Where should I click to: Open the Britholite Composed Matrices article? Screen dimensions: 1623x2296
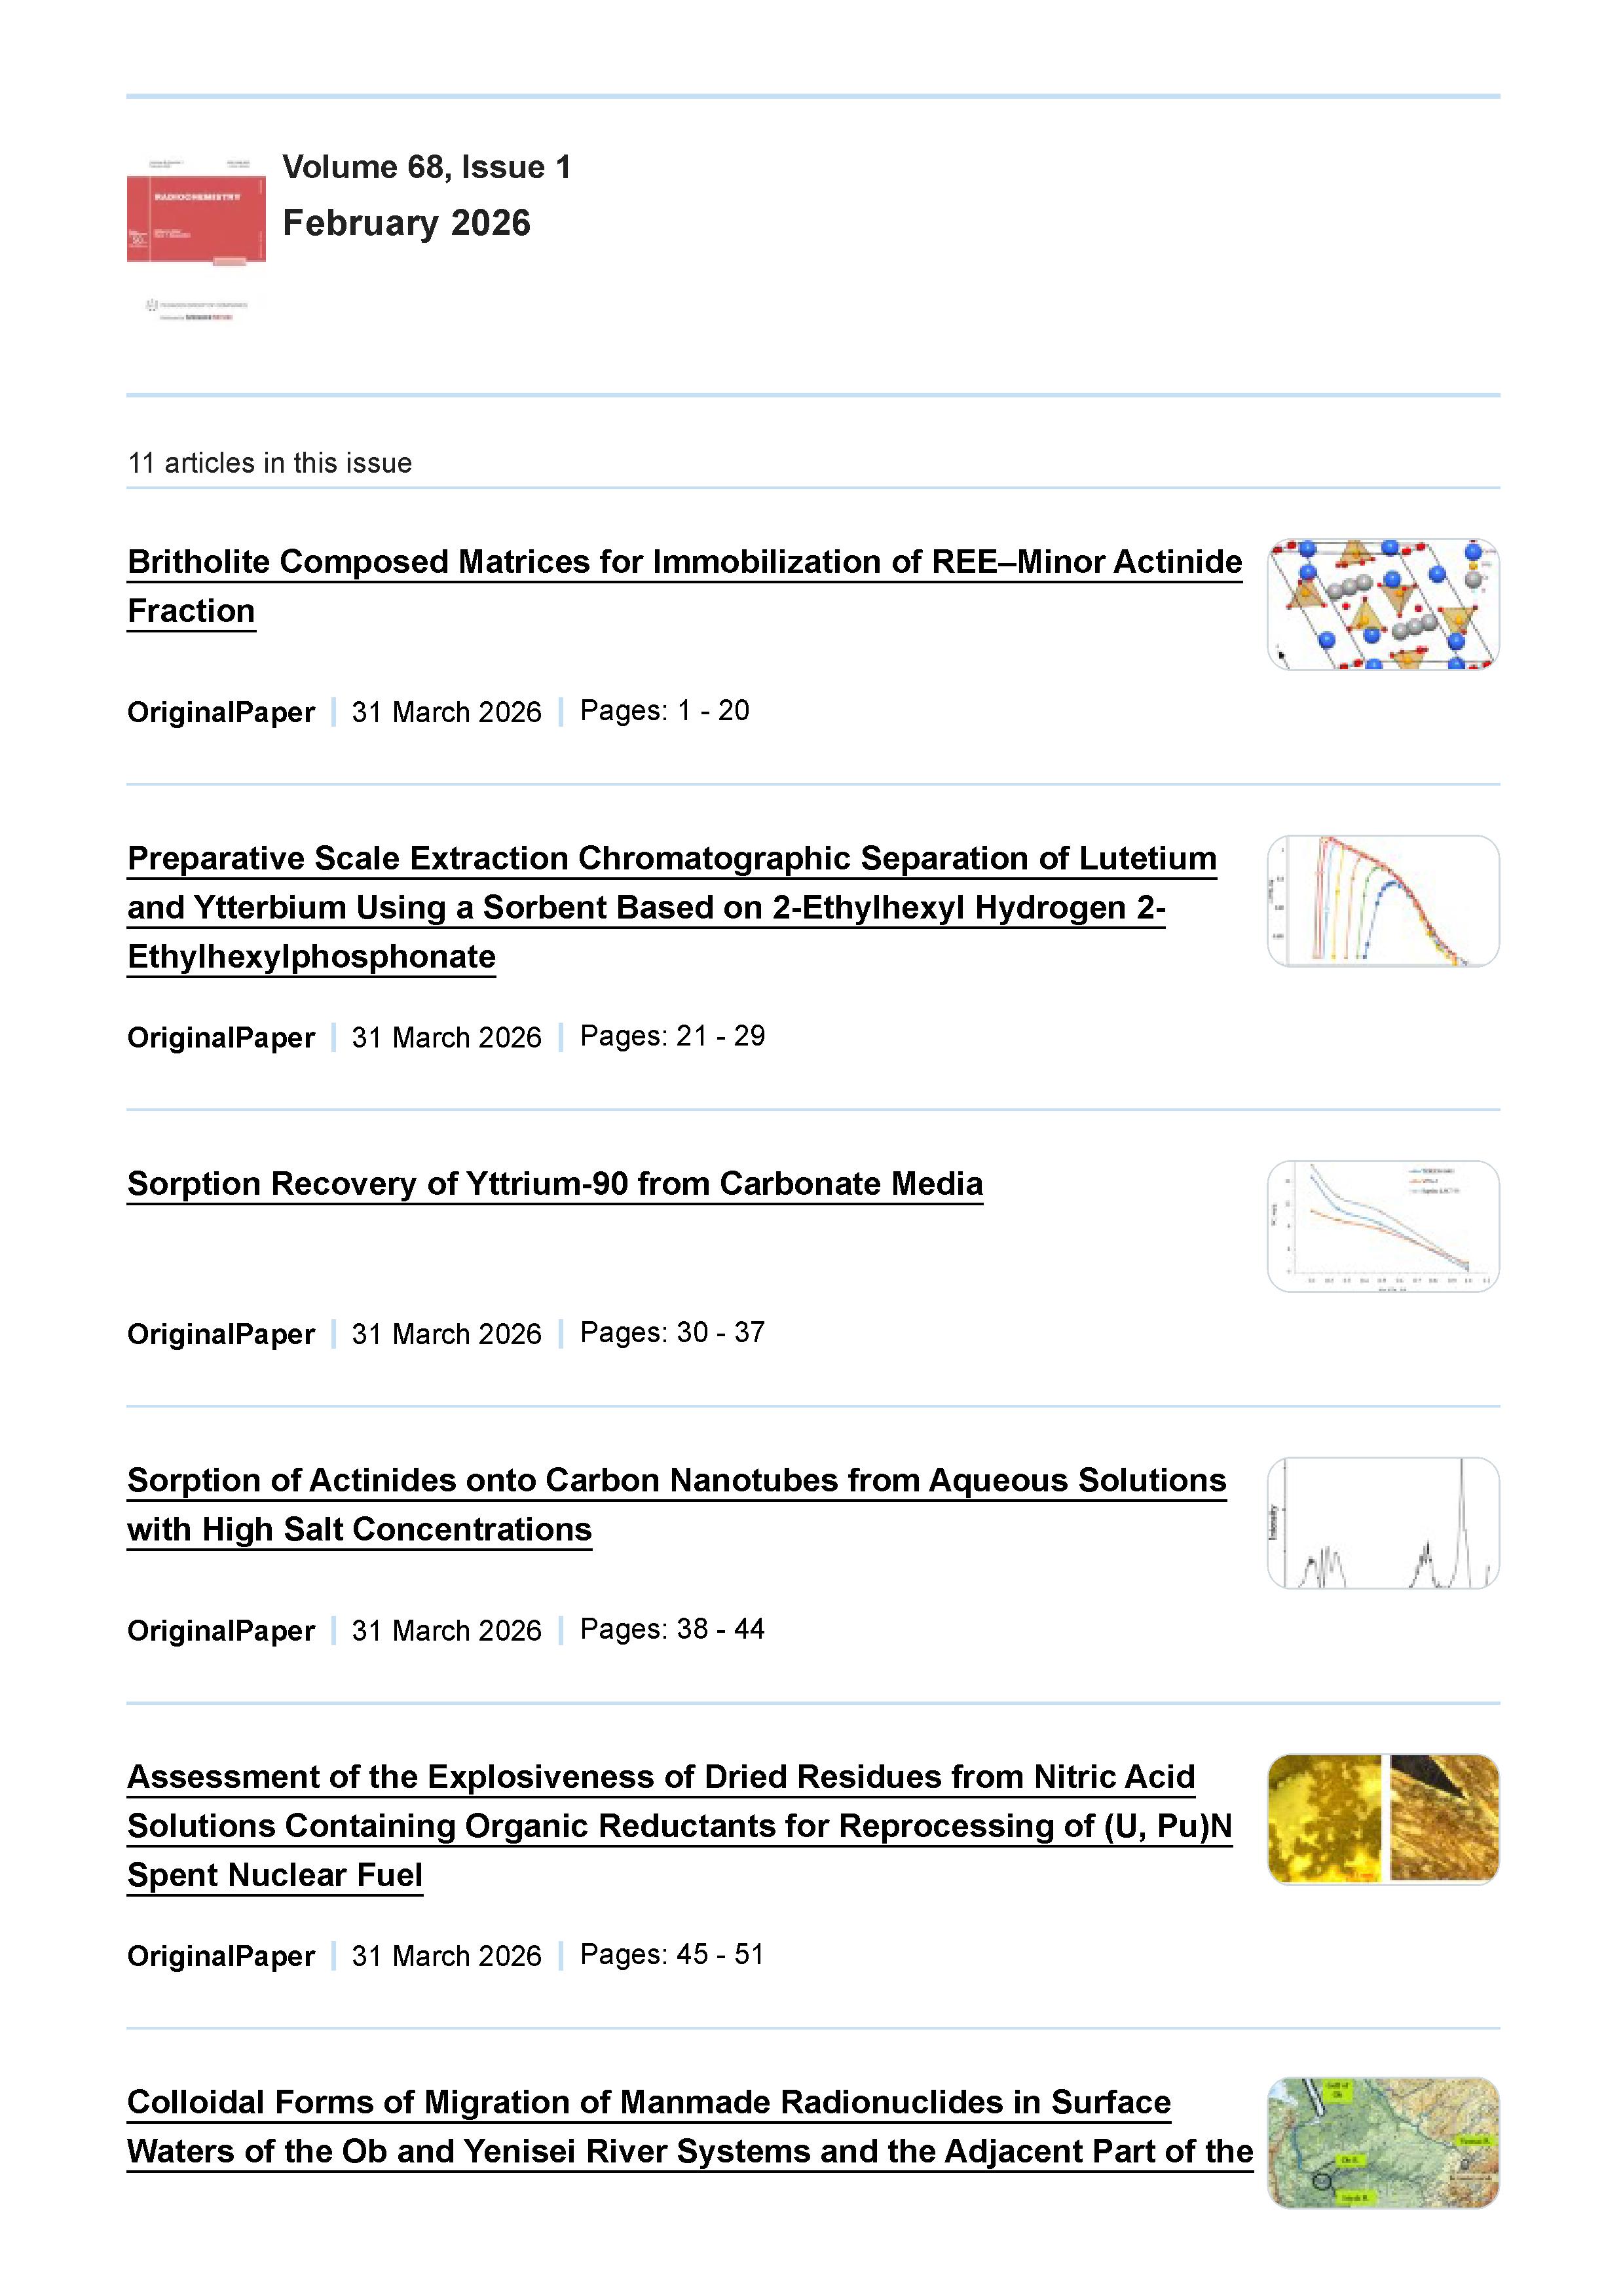pyautogui.click(x=683, y=562)
